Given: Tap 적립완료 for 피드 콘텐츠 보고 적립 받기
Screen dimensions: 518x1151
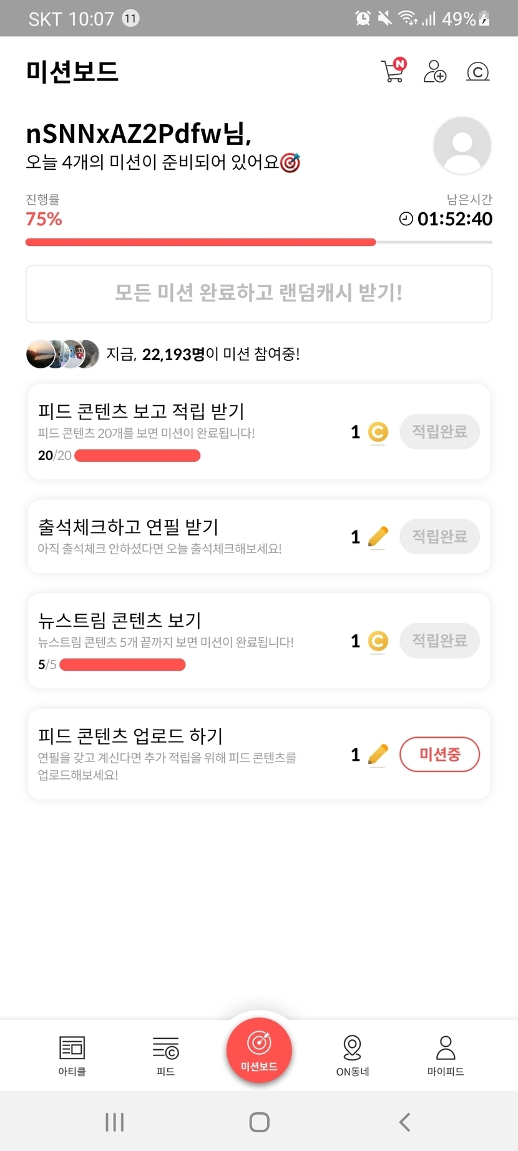Looking at the screenshot, I should (439, 431).
